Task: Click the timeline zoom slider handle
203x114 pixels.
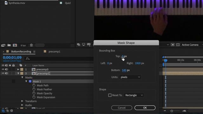Action: click(x=172, y=111)
